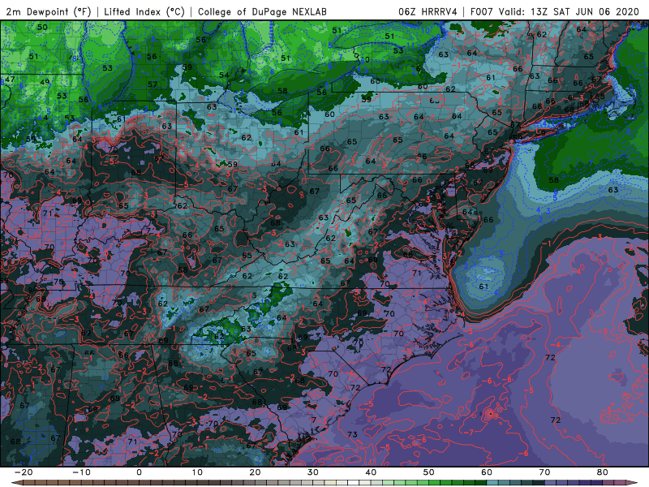
Task: Click the "61" value in the offshore cool pool
Action: pyautogui.click(x=484, y=287)
